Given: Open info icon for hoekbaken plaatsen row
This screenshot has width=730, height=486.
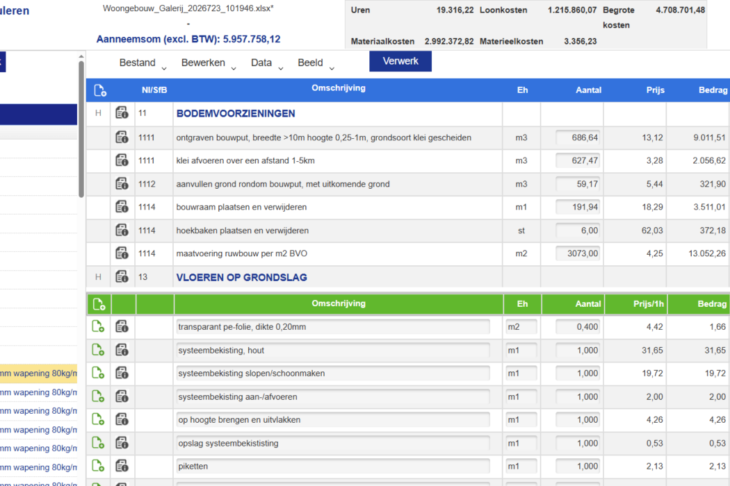Looking at the screenshot, I should (x=122, y=231).
